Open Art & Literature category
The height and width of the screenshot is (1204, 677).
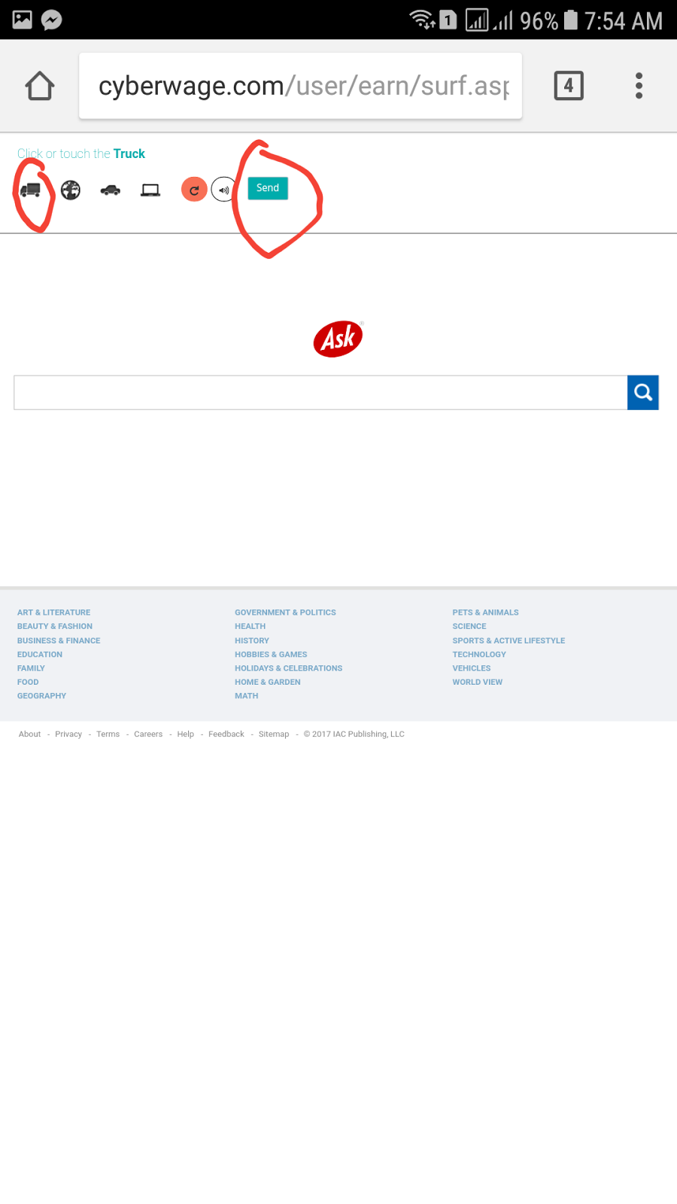(x=53, y=613)
